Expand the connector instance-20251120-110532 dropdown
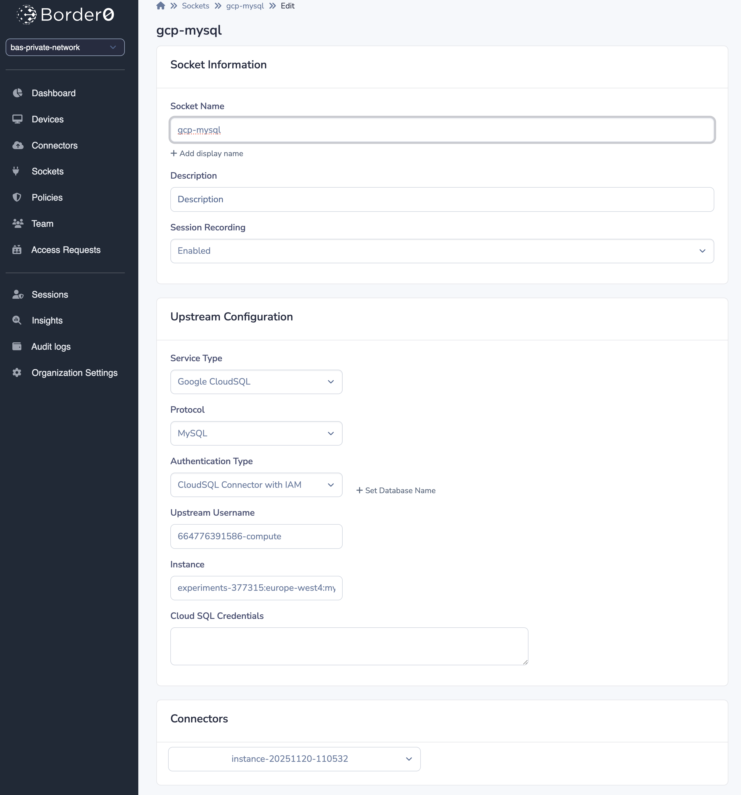 [294, 759]
